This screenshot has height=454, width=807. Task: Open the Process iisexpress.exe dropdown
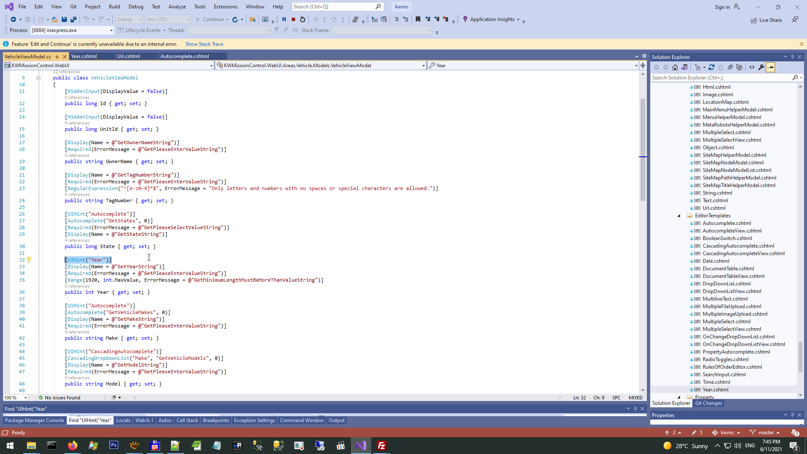[111, 30]
